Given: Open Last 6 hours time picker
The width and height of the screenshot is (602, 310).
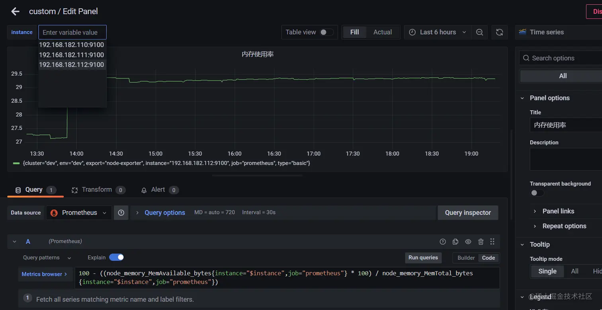Looking at the screenshot, I should click(438, 32).
